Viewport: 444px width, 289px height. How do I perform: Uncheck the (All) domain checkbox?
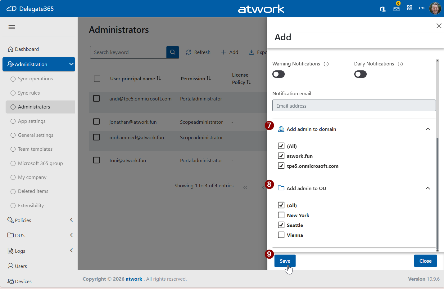pos(281,146)
